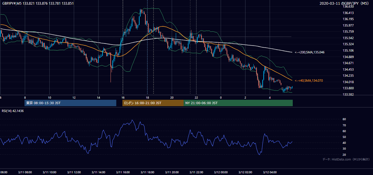Click price axis label 134.453
This screenshot has height=175, width=373.
pos(348,69)
